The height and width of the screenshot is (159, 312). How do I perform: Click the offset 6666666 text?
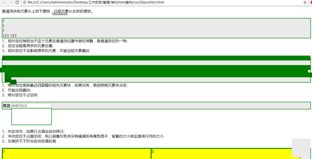60,14
